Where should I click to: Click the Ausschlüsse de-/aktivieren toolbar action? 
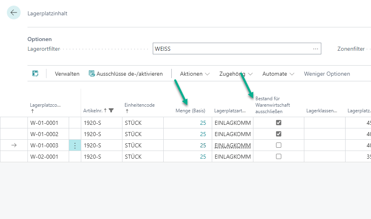(x=125, y=74)
